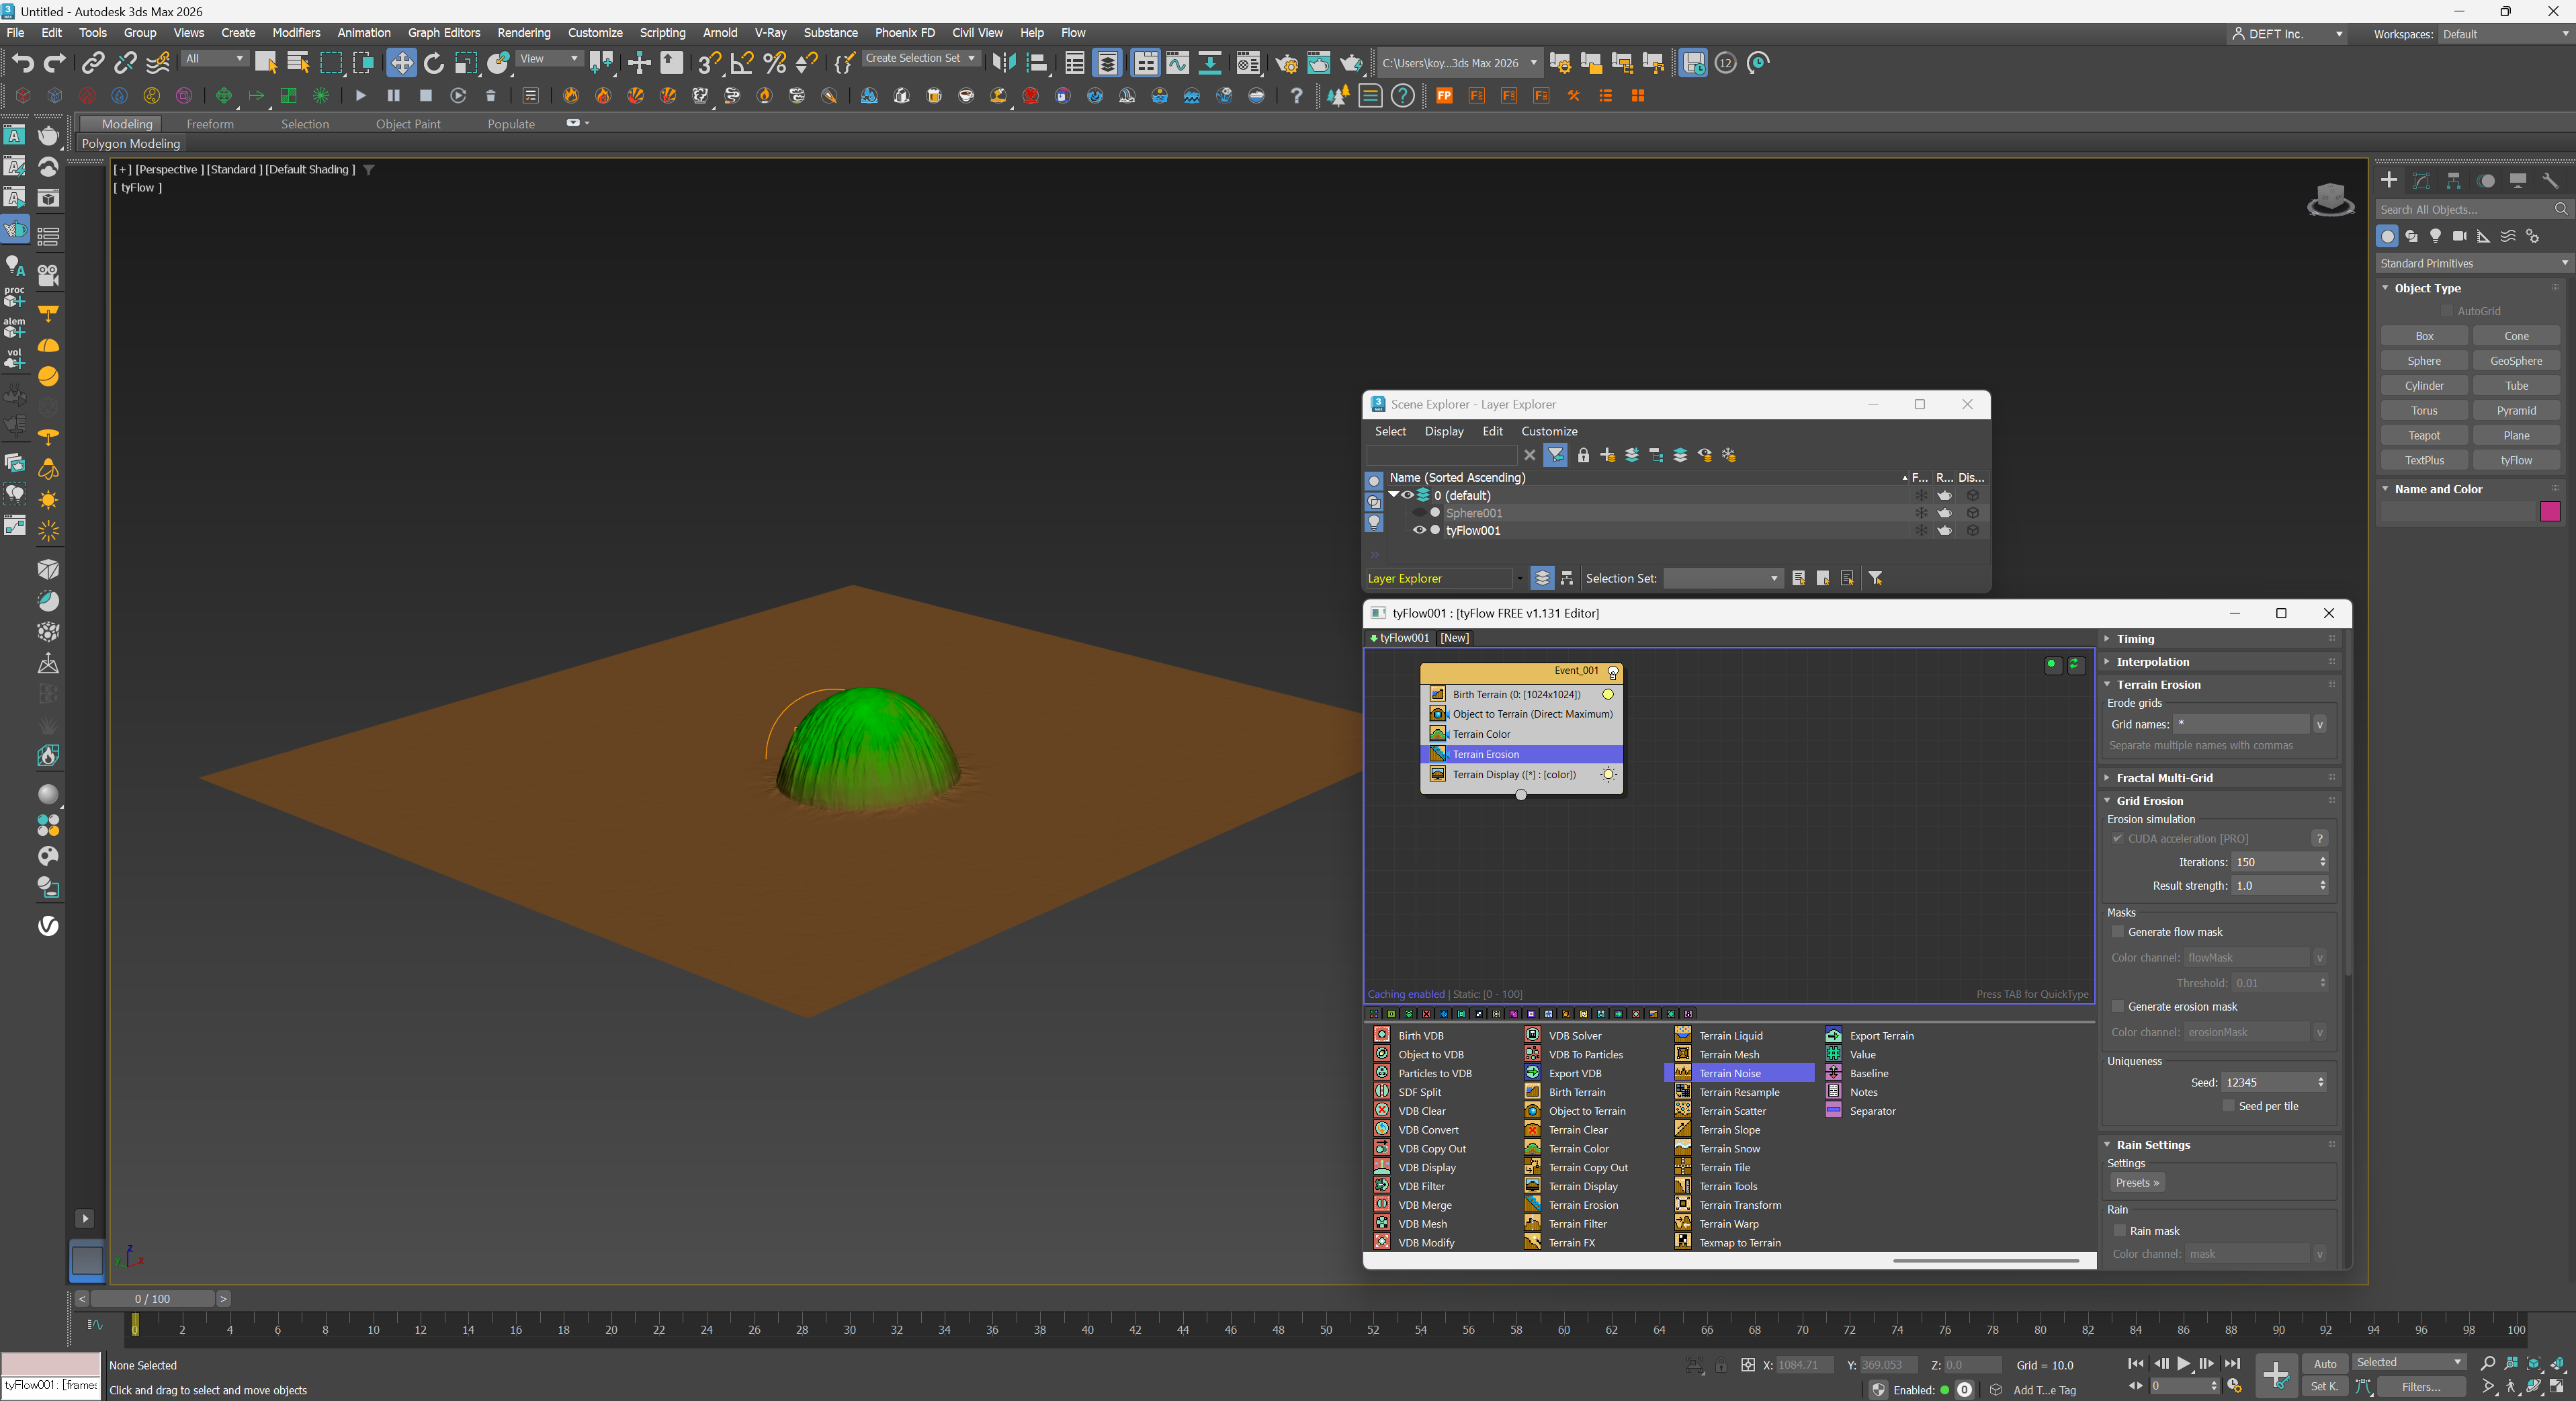Image resolution: width=2576 pixels, height=1401 pixels.
Task: Click the Terrain Noise operator icon
Action: point(1683,1073)
